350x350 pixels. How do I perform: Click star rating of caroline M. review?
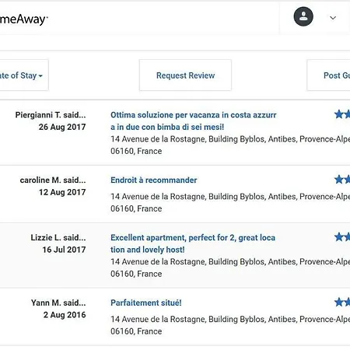click(342, 179)
